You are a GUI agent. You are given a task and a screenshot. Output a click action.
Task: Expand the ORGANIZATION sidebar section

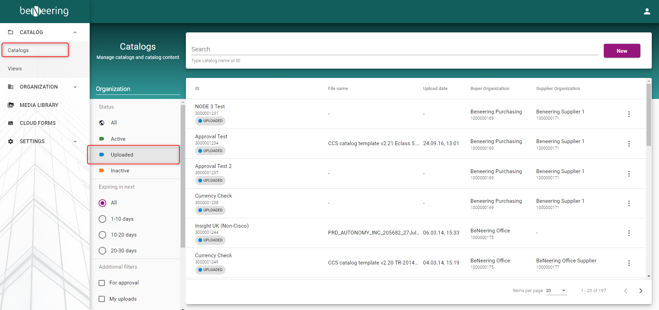coord(75,87)
